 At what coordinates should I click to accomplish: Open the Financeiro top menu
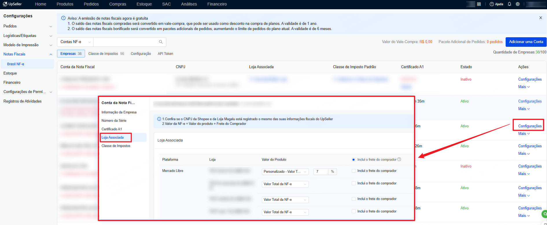tap(217, 4)
